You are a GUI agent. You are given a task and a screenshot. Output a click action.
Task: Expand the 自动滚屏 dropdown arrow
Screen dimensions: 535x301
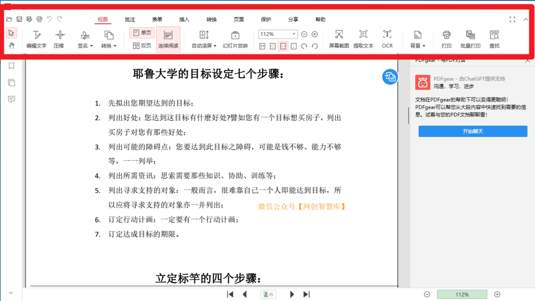pyautogui.click(x=214, y=46)
